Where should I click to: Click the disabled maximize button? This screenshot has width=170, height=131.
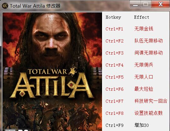146,4
